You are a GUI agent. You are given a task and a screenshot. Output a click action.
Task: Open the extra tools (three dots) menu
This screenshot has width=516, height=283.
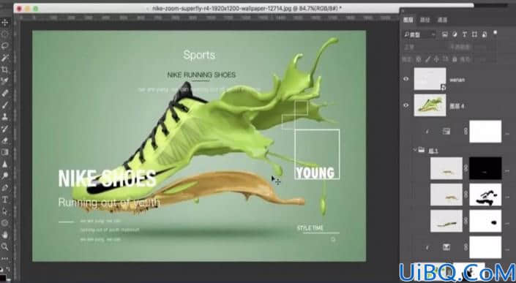pos(5,258)
